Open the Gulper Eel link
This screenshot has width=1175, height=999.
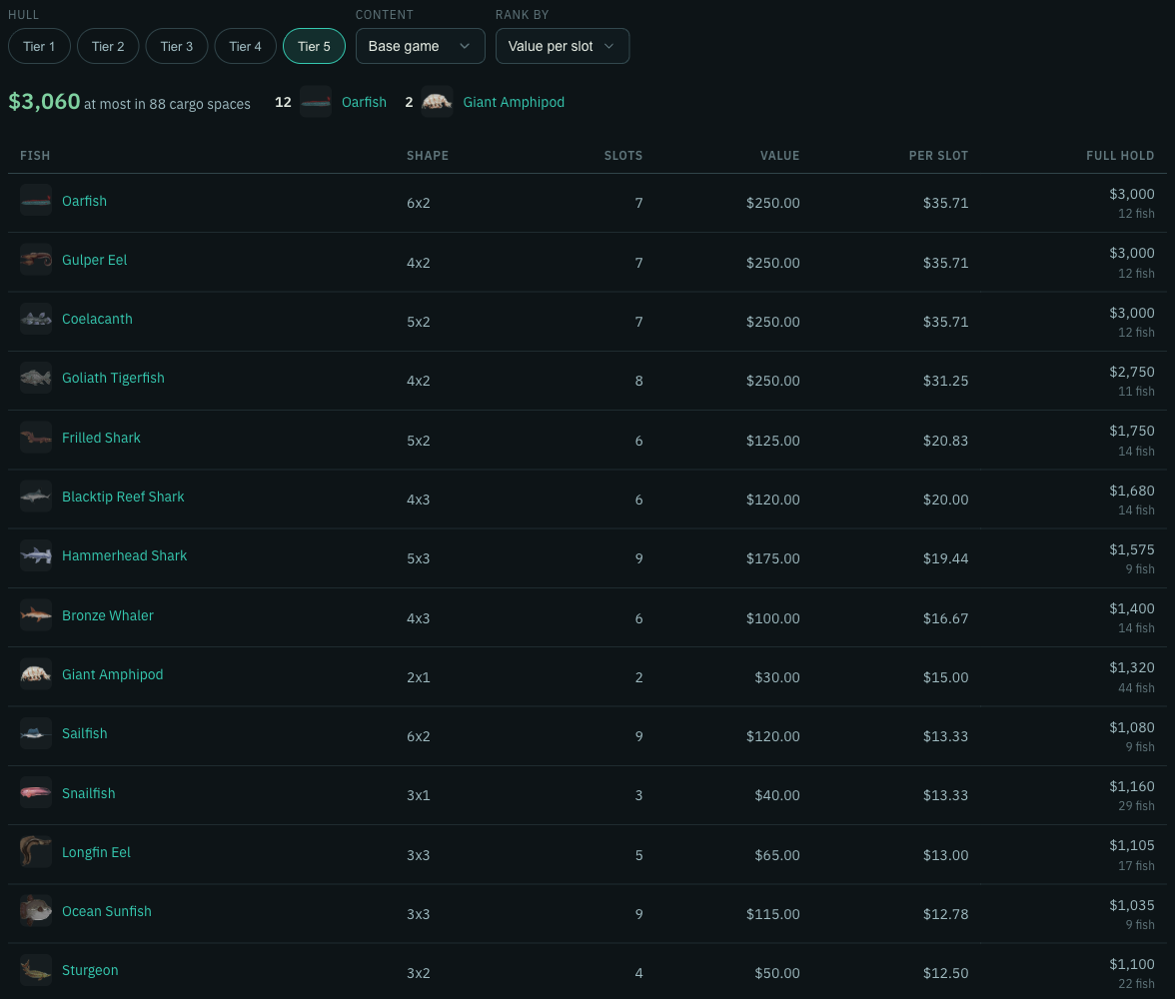(94, 260)
